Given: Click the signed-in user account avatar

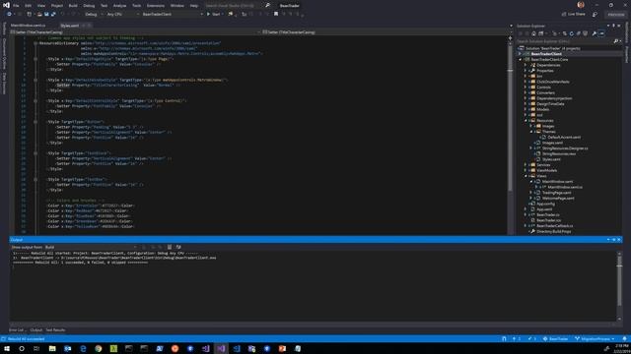Looking at the screenshot, I should pos(581,5).
